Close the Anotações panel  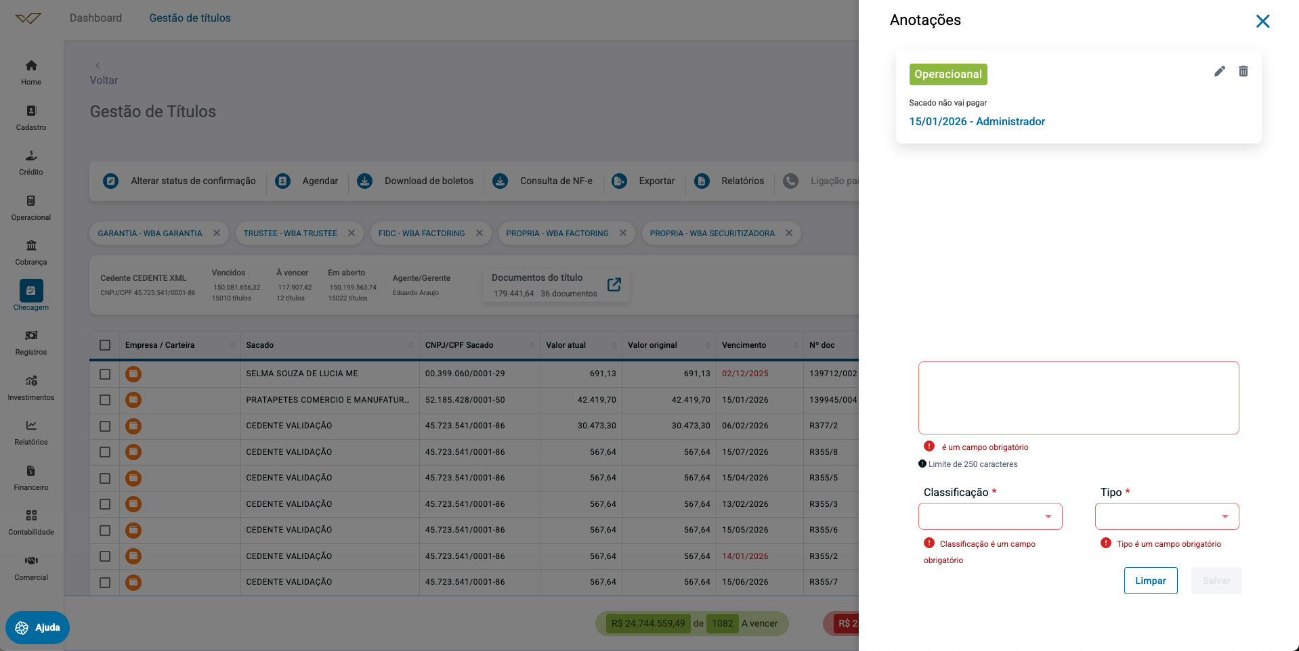[x=1262, y=21]
